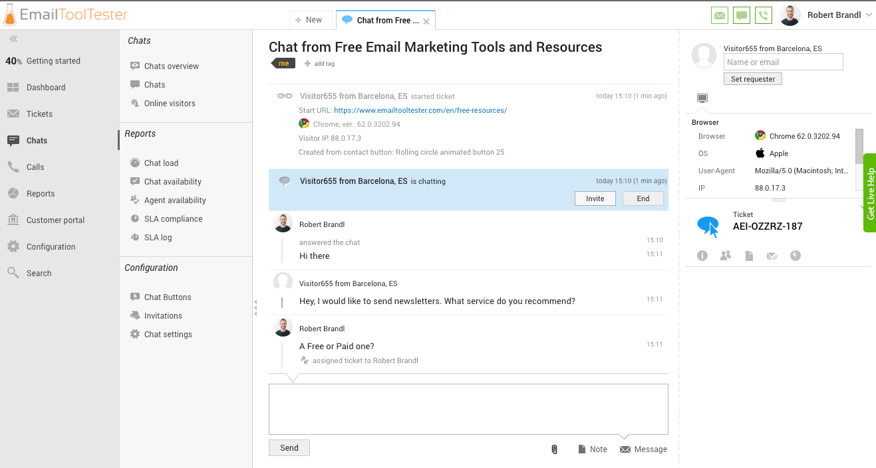The image size is (876, 468).
Task: Close the 'Chat from Free ...' tab
Action: point(426,21)
